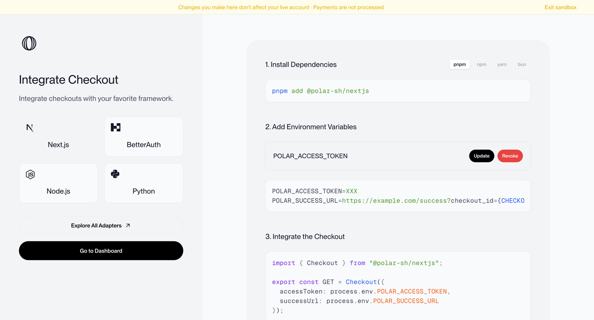Switch to the pnpm tab
Image resolution: width=594 pixels, height=320 pixels.
tap(460, 64)
